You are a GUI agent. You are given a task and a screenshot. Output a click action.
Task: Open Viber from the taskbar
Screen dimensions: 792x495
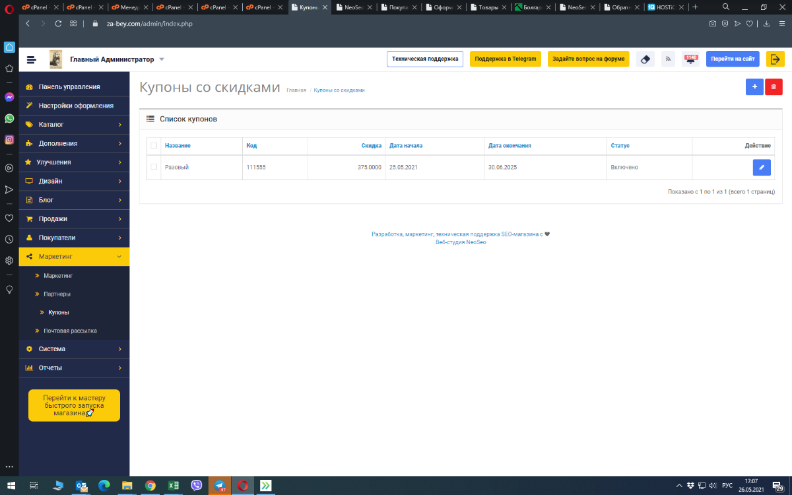pyautogui.click(x=196, y=485)
